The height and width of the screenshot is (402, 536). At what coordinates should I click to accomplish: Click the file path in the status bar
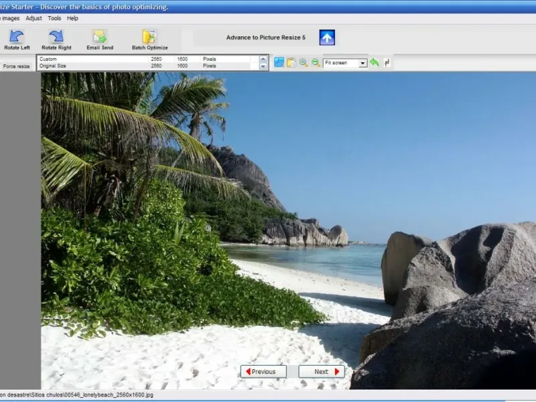[x=76, y=395]
